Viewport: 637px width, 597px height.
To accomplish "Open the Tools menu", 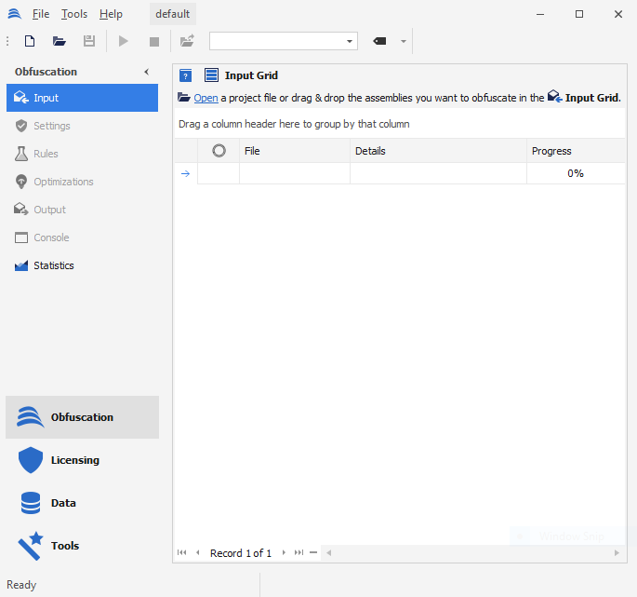I will point(74,14).
